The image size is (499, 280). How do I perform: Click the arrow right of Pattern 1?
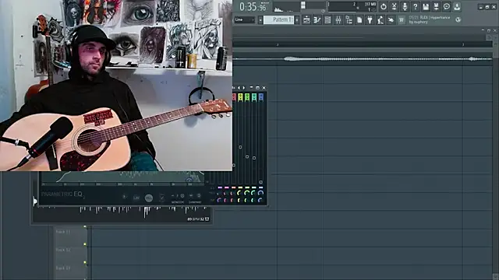(297, 19)
